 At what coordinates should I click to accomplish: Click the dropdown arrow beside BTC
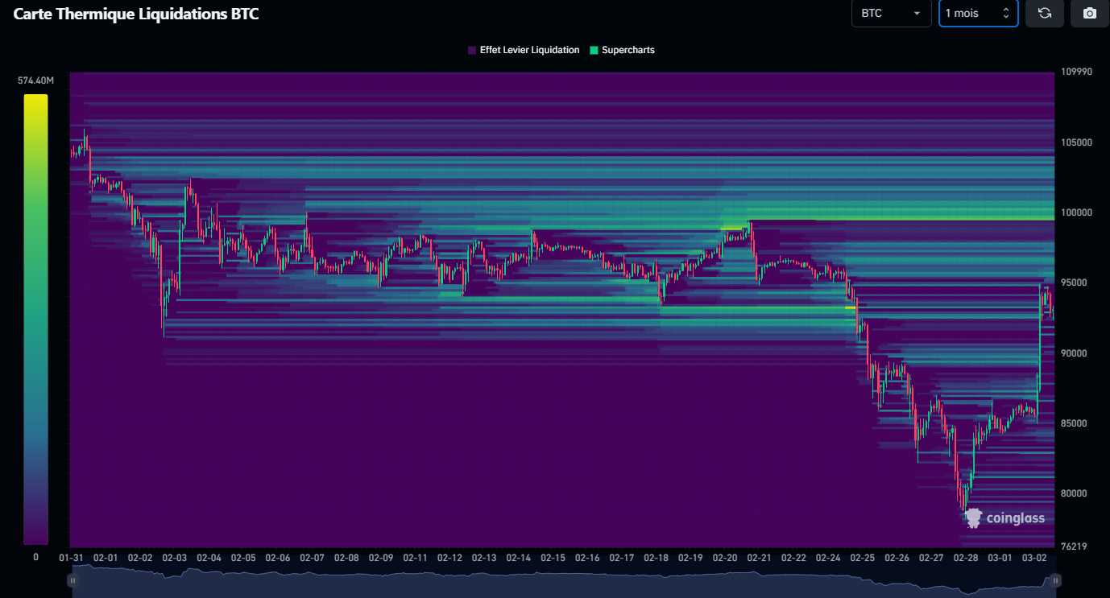pyautogui.click(x=917, y=14)
